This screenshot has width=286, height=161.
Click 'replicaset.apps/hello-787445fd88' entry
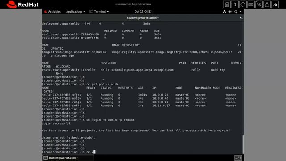[70, 34]
